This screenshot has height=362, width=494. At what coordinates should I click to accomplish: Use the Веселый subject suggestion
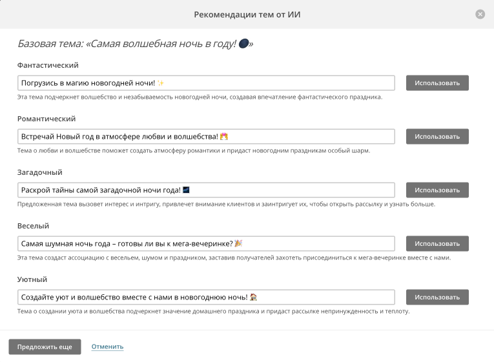tap(437, 243)
